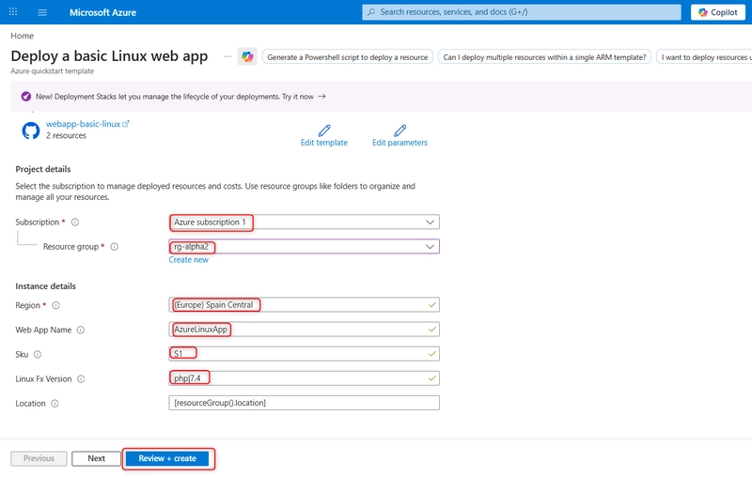Focus the Web App Name field
Screen dimensions: 752x477
click(304, 330)
